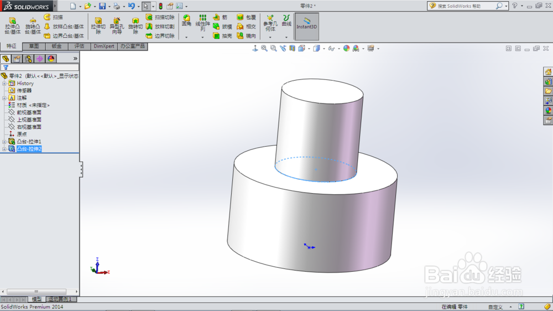This screenshot has height=311, width=553.
Task: Select 边界凸台/基体 boundary boss tool
Action: point(64,35)
